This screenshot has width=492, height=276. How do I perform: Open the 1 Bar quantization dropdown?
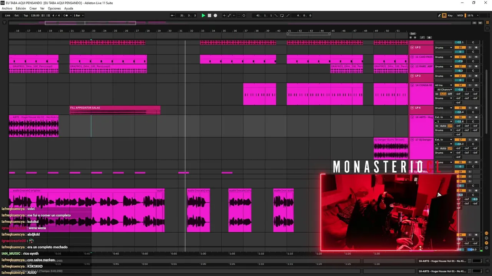click(78, 15)
